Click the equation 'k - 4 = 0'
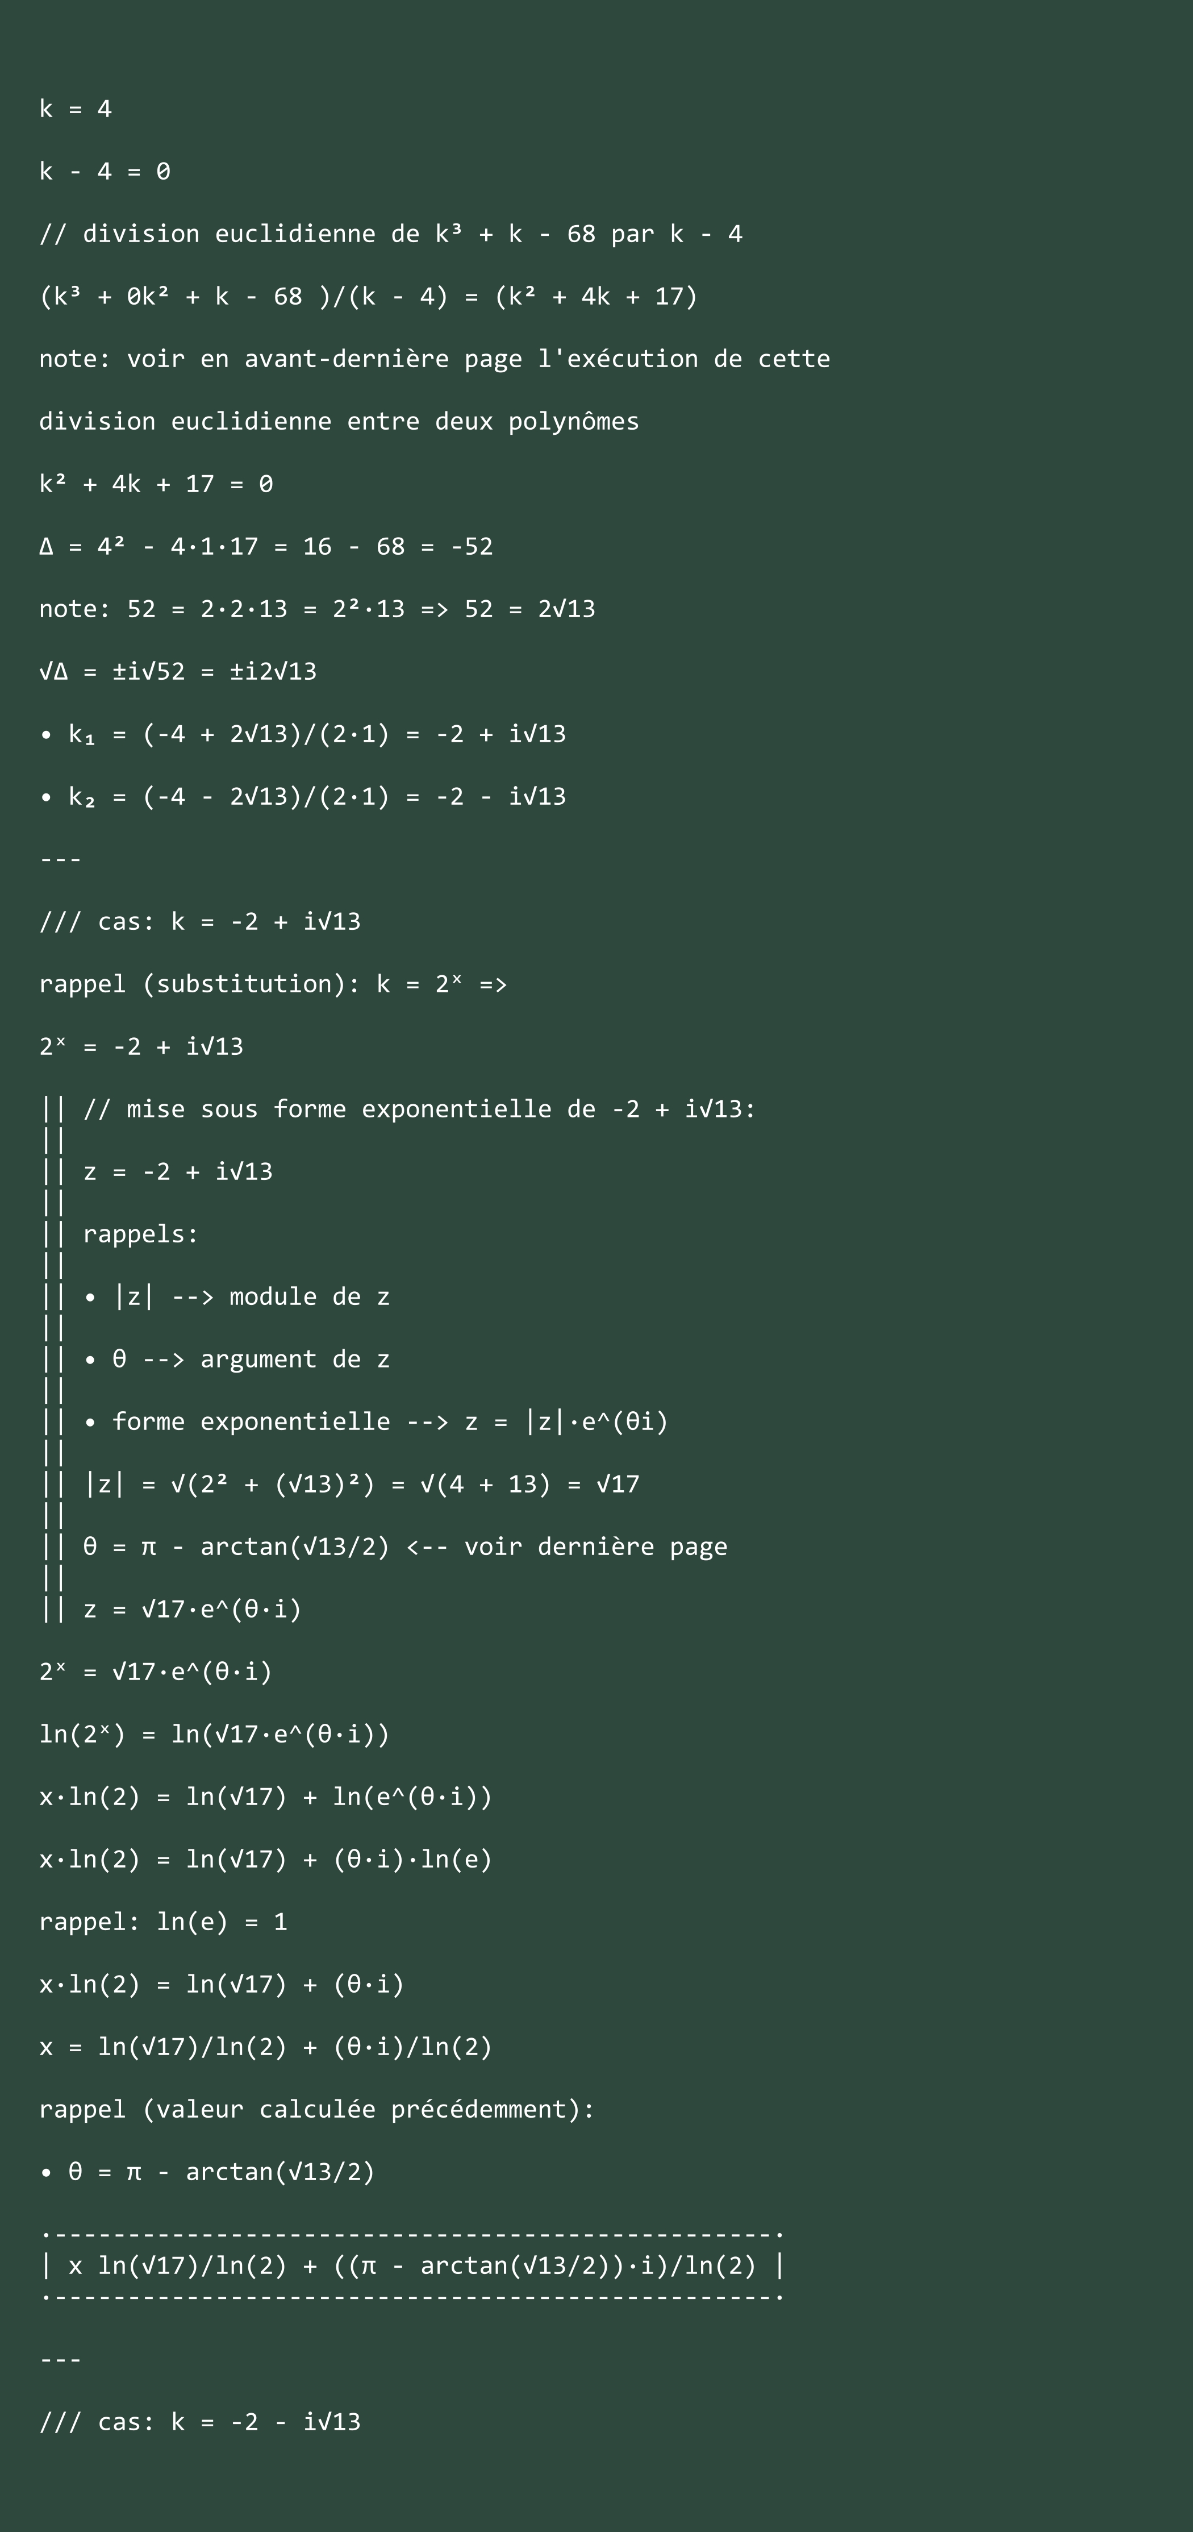The image size is (1193, 2532). tap(105, 172)
